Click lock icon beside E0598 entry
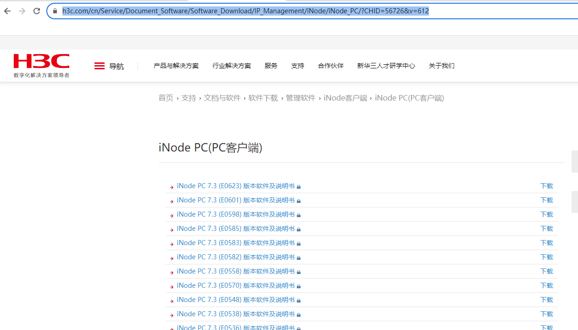 tap(299, 215)
